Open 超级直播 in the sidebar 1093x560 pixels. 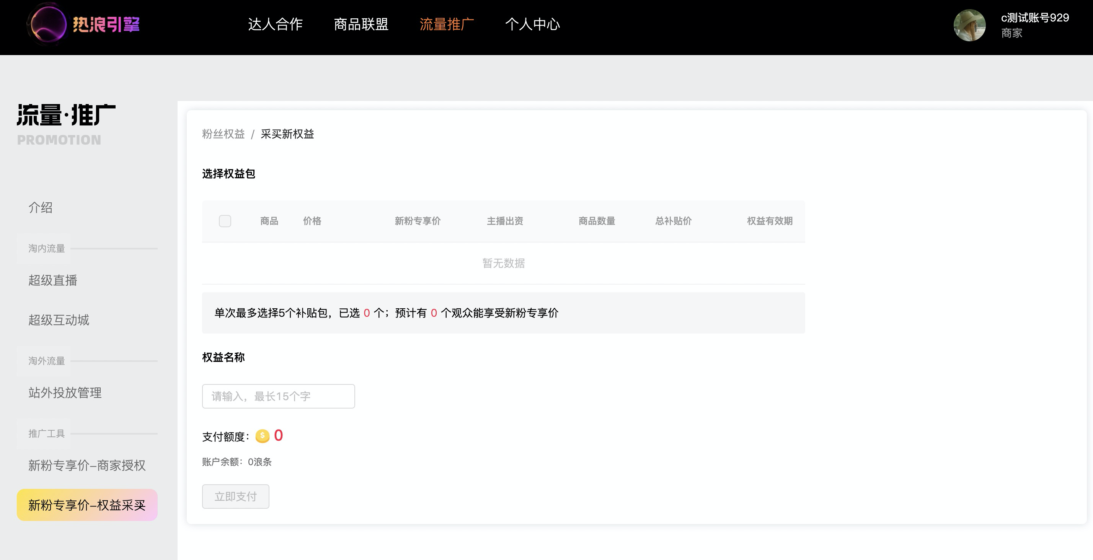52,280
